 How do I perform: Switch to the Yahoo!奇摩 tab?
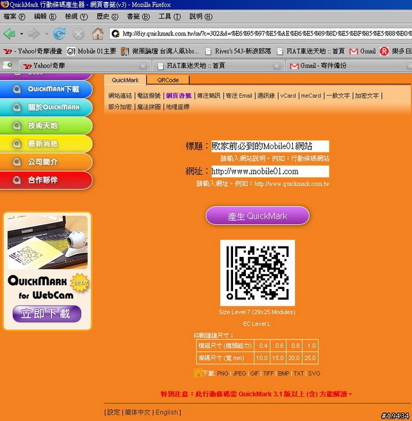pos(83,66)
